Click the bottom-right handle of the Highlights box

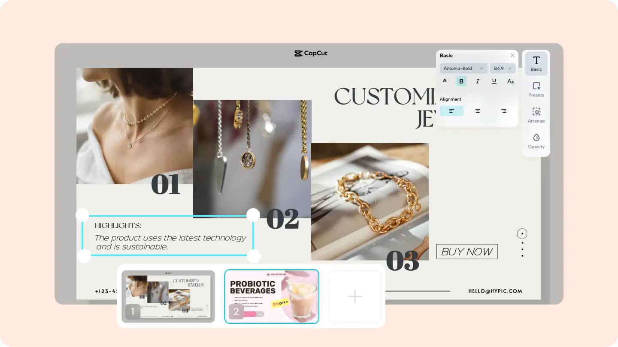coord(254,256)
